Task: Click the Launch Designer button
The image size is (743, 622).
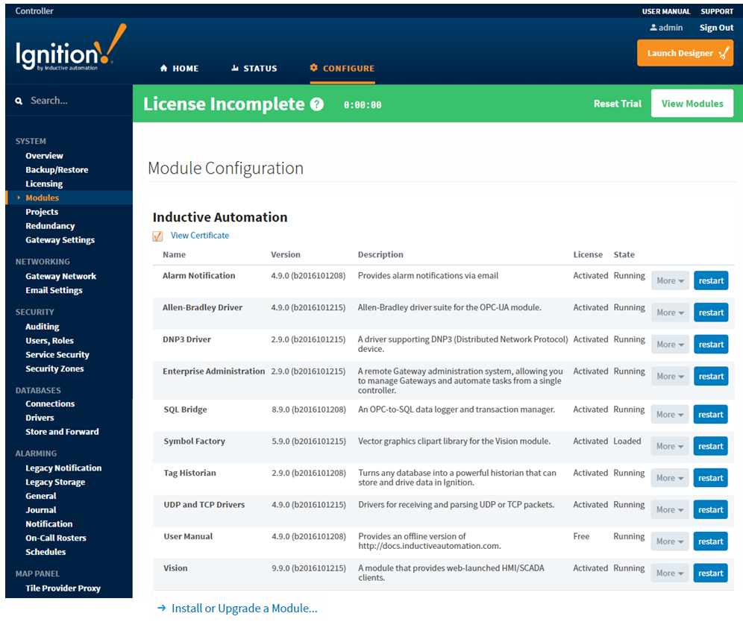Action: coord(685,53)
